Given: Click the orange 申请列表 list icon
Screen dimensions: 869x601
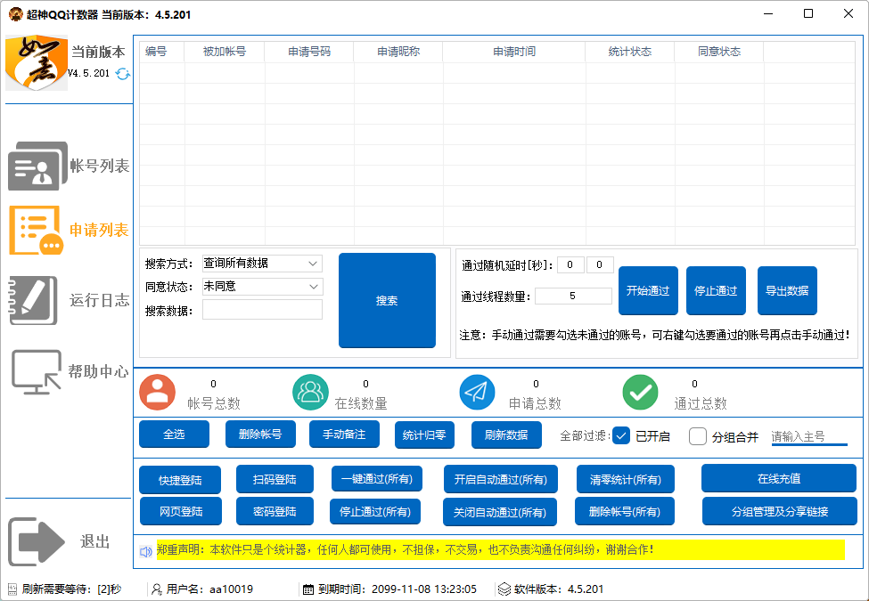Looking at the screenshot, I should 37,231.
